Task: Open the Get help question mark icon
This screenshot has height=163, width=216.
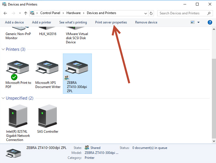Action: click(x=210, y=22)
